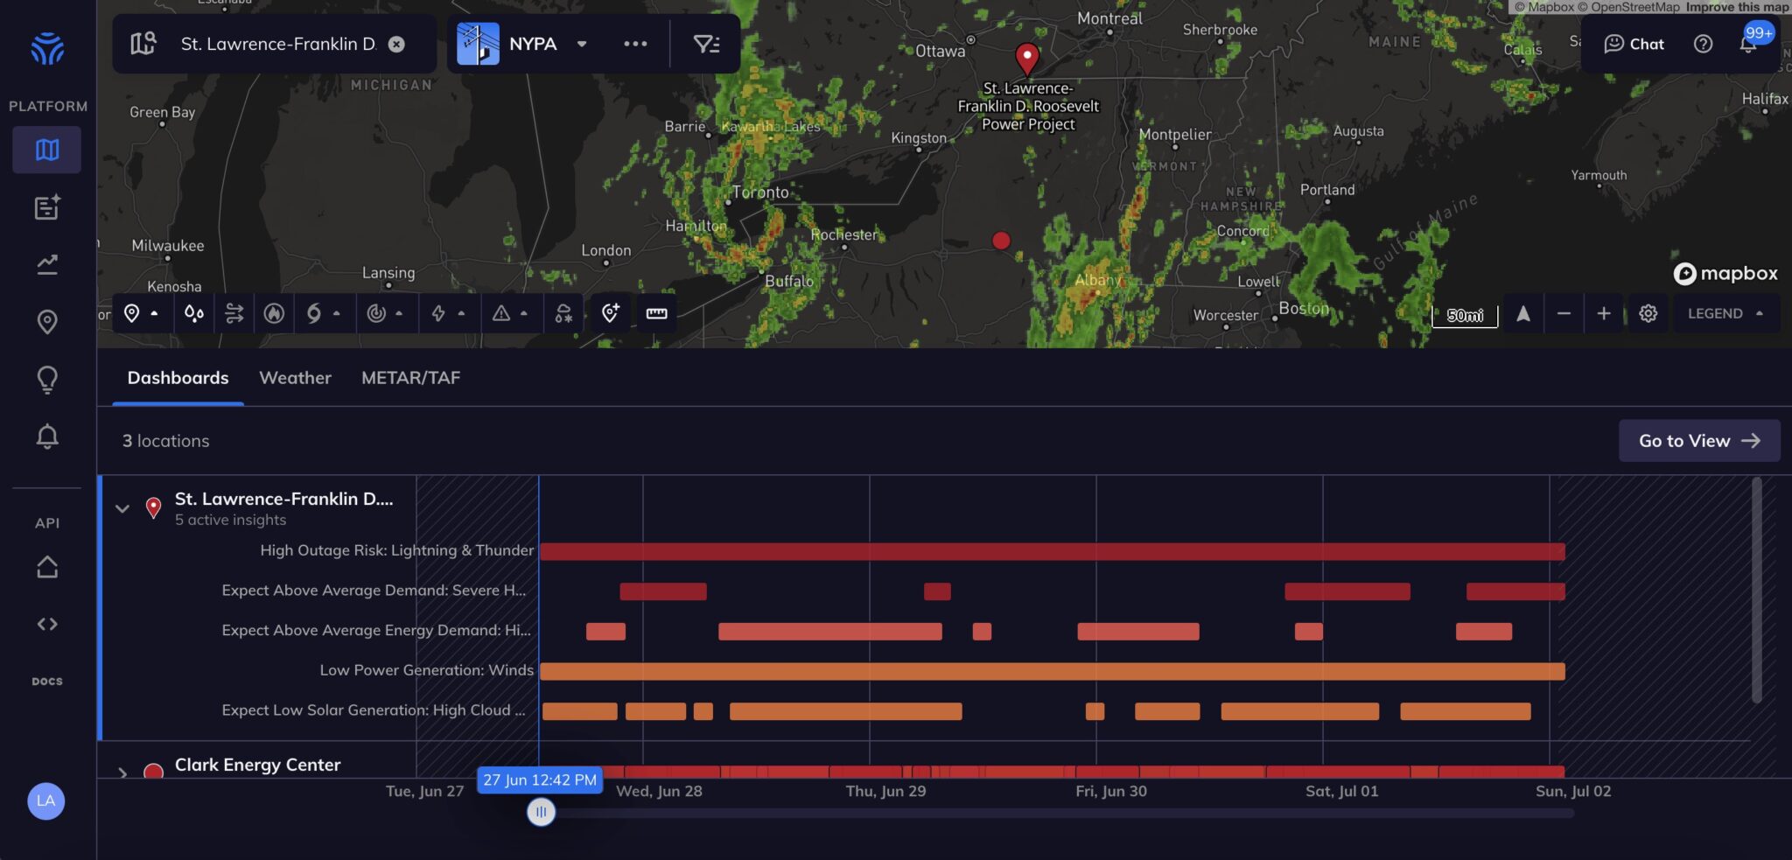The height and width of the screenshot is (860, 1792).
Task: Open the lightning layer tool
Action: [x=439, y=313]
